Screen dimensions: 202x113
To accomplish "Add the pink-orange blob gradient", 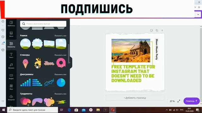I will tap(25, 102).
